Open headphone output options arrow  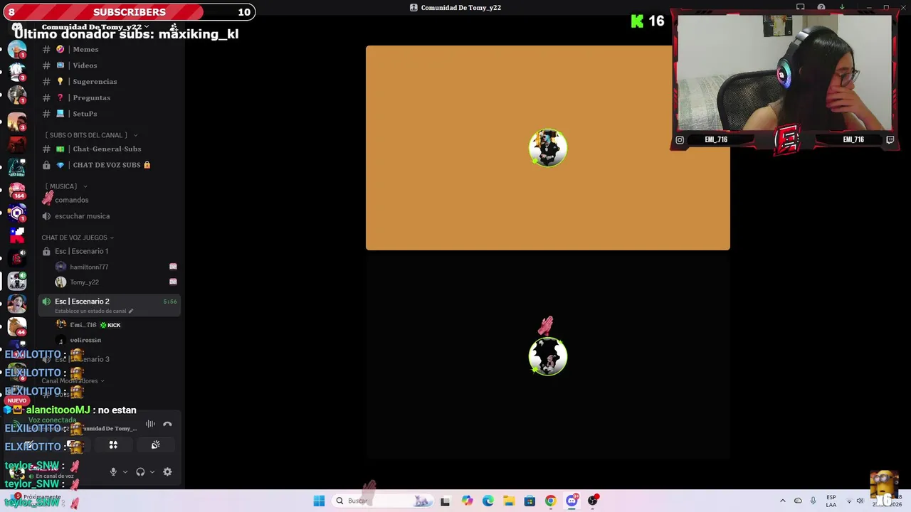[152, 471]
